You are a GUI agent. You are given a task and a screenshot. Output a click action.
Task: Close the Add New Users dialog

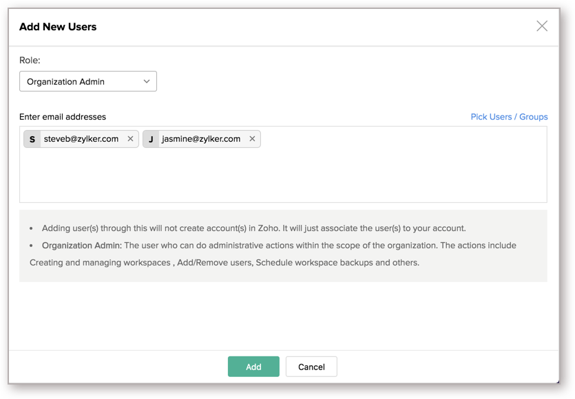click(542, 26)
